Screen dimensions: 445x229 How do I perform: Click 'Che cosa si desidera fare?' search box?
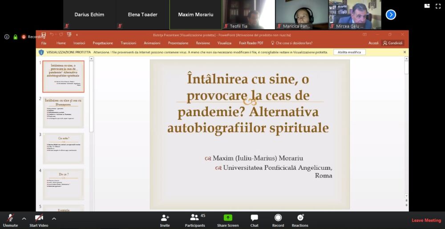tap(292, 43)
